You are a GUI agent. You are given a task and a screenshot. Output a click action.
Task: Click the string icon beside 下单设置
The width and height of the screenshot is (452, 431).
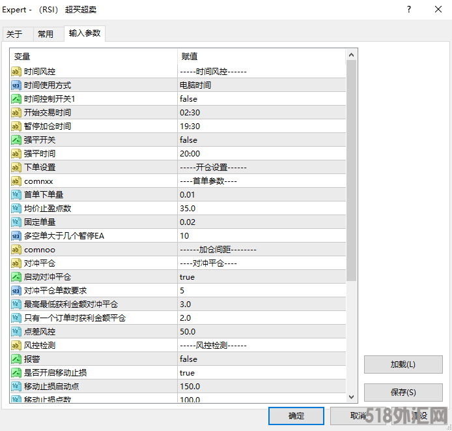[x=16, y=167]
